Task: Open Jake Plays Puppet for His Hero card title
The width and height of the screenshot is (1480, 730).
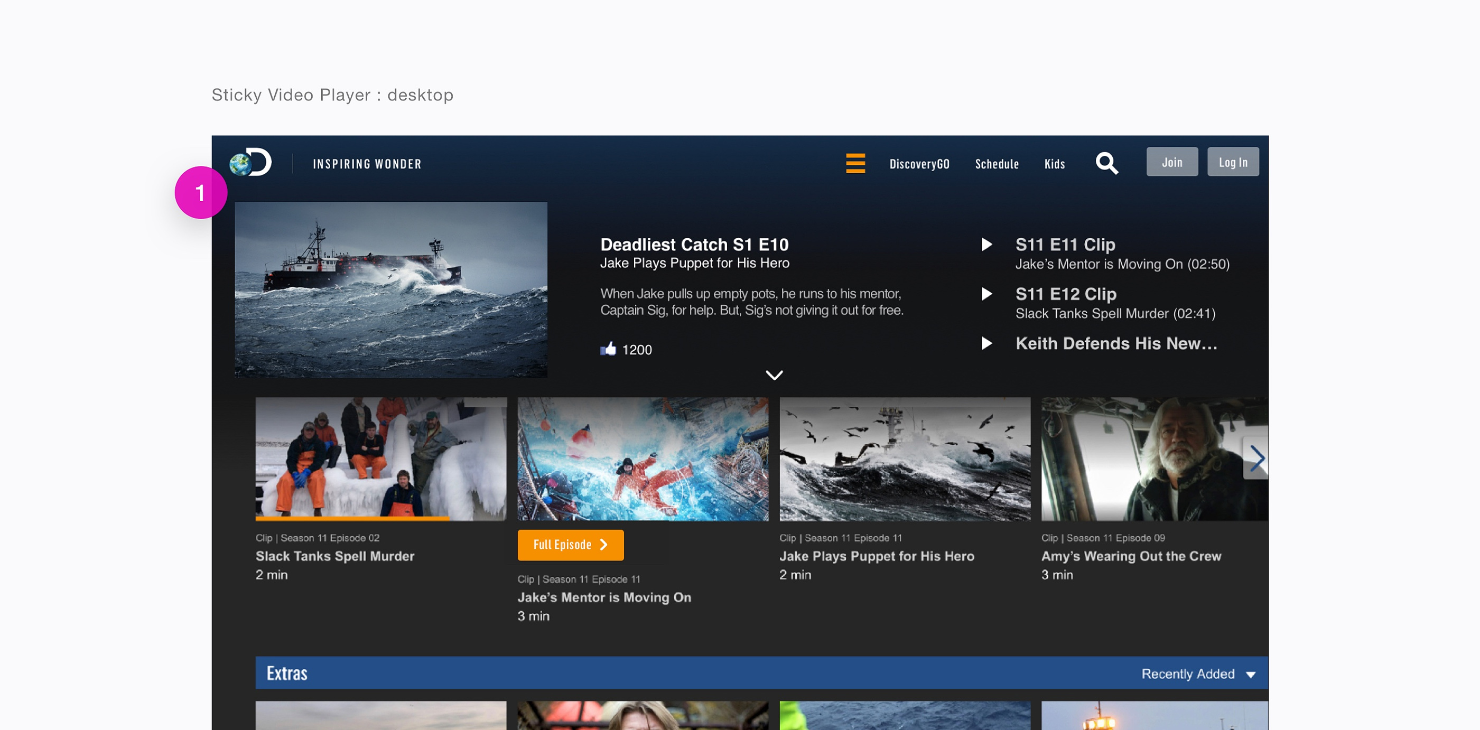Action: coord(877,556)
